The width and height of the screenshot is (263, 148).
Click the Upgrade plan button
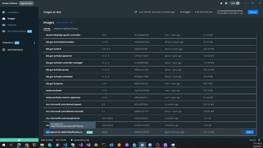[26, 3]
